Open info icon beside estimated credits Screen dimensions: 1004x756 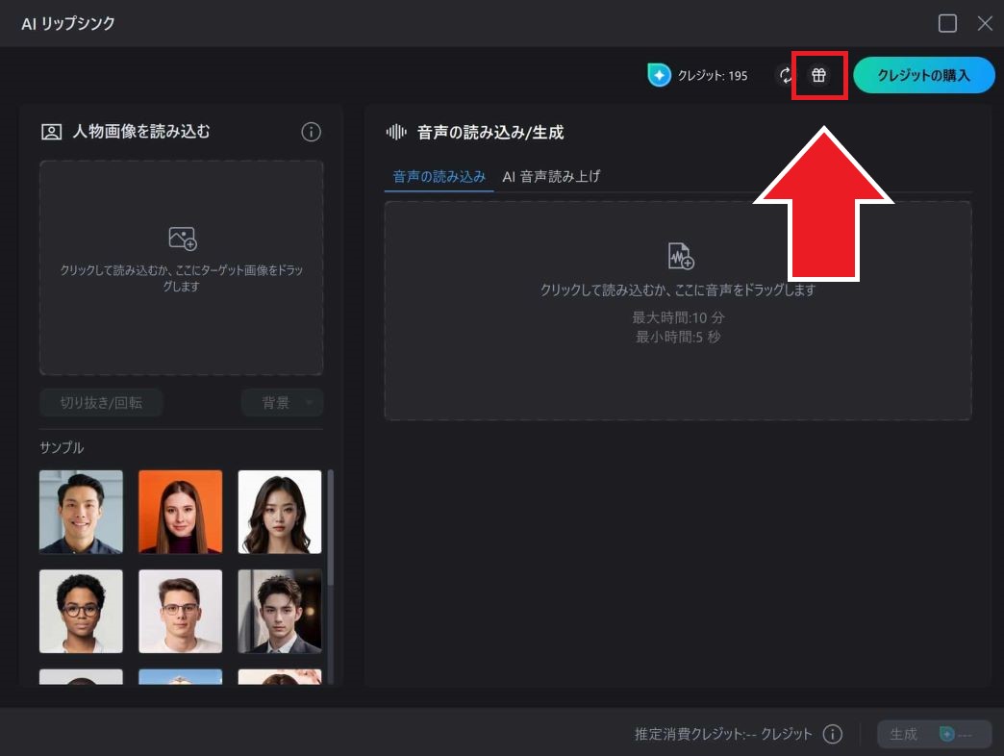coord(833,734)
